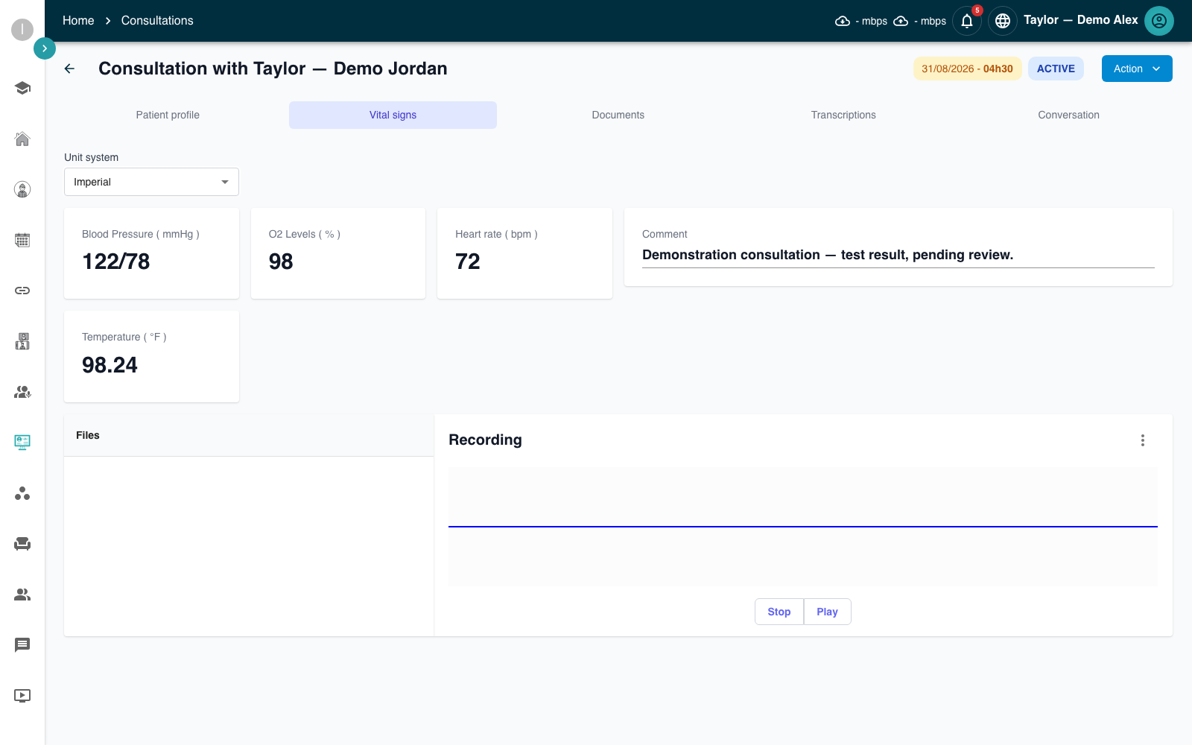Click the user avatar icon in top bar

click(1159, 21)
